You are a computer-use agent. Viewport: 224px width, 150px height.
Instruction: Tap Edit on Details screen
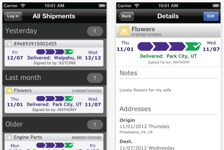[211, 16]
